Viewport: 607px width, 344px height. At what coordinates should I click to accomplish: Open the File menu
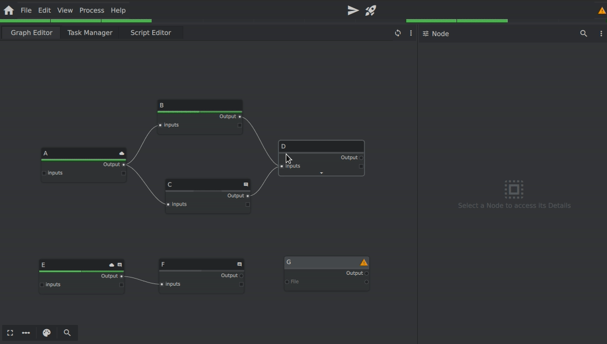pos(26,10)
